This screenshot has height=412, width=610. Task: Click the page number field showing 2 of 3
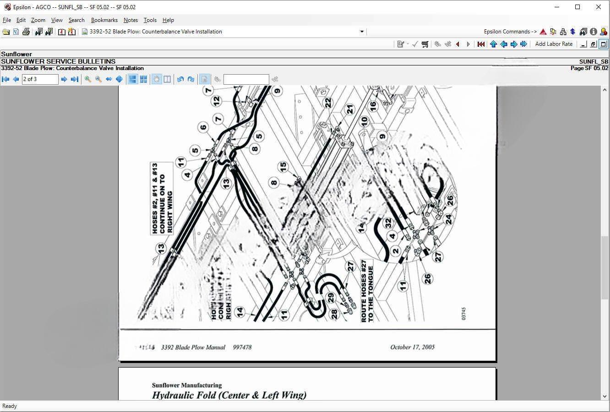pos(40,79)
